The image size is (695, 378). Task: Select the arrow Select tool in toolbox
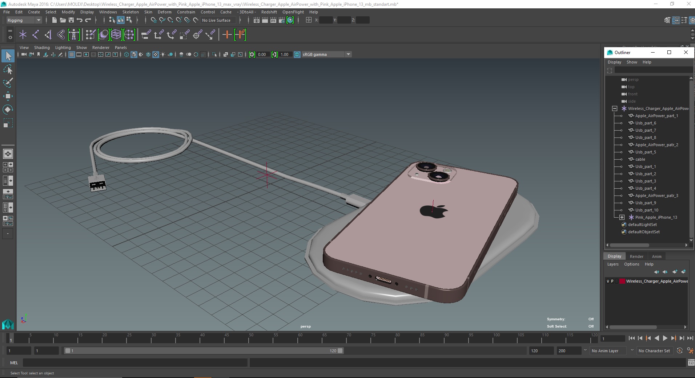pyautogui.click(x=8, y=56)
